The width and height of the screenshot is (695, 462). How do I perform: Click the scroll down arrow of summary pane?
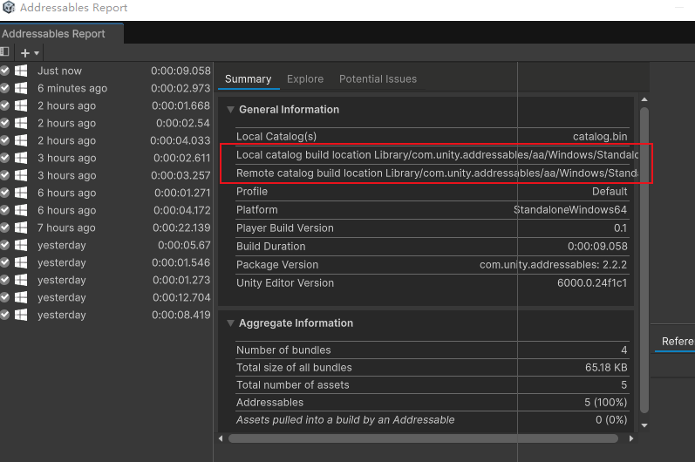(644, 425)
